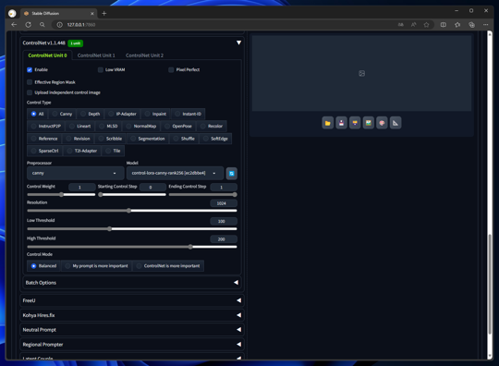The height and width of the screenshot is (366, 499).
Task: Add page to favorites star icon
Action: [426, 25]
